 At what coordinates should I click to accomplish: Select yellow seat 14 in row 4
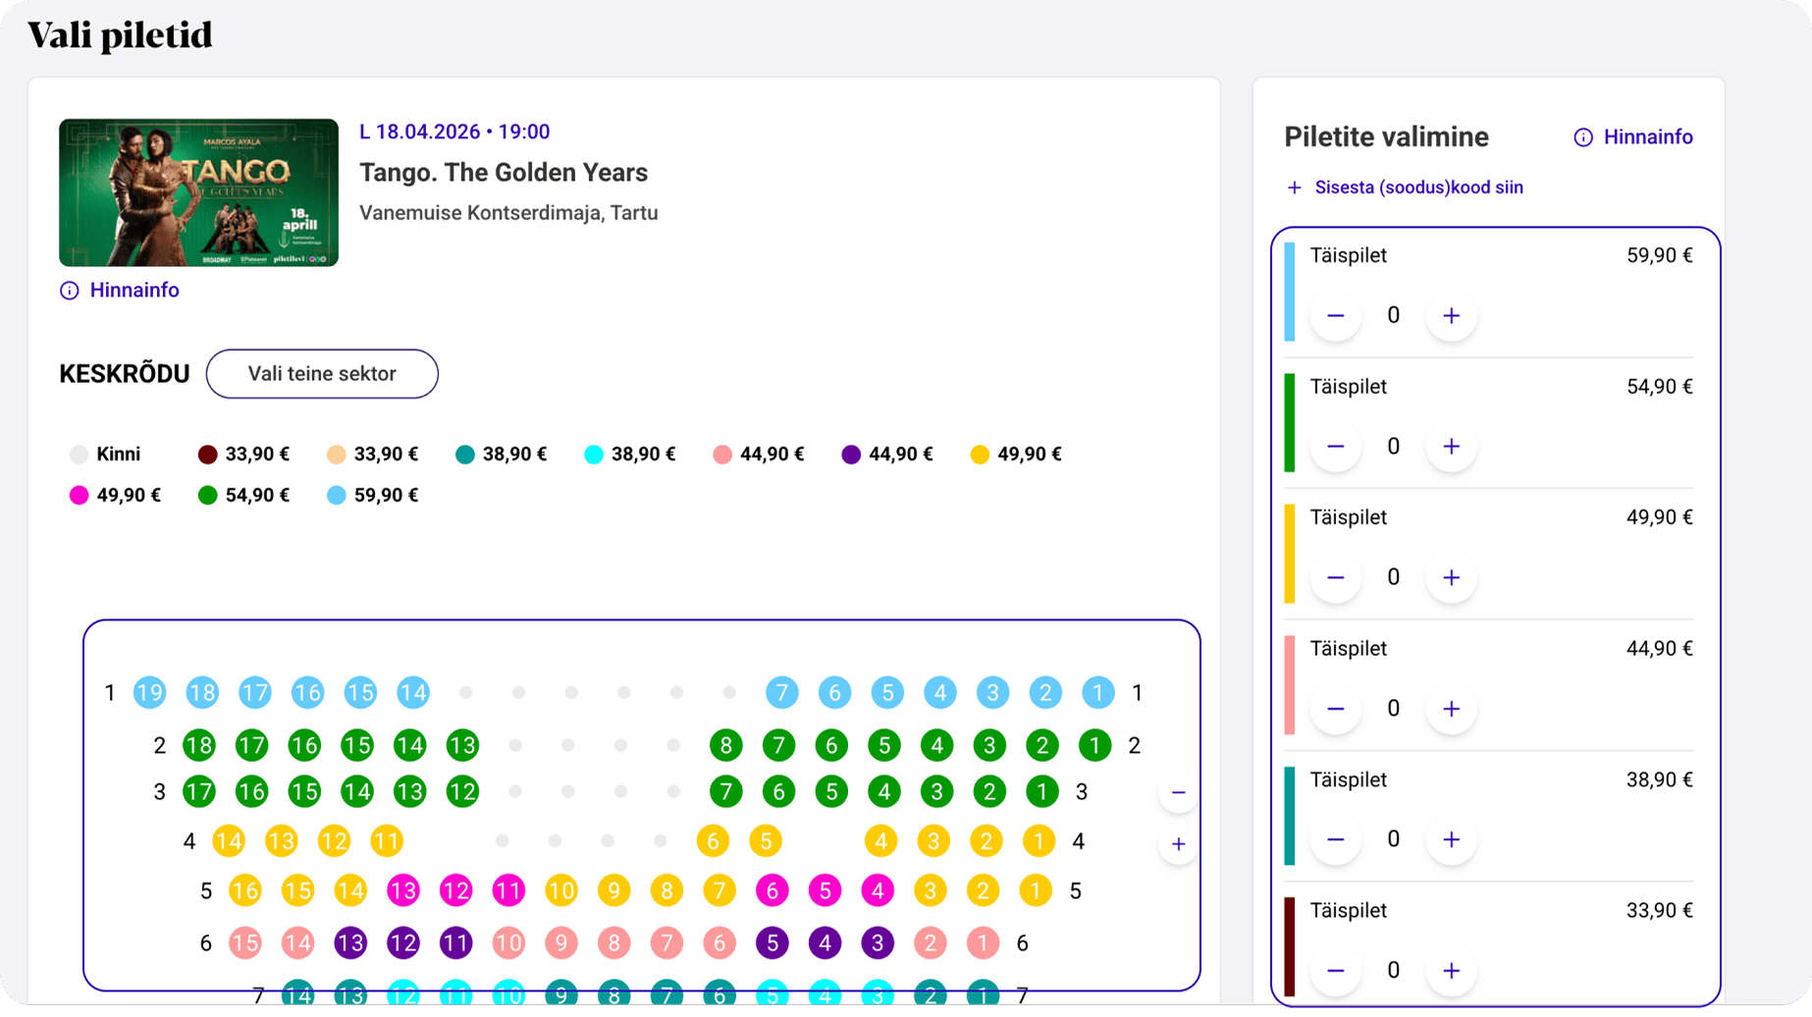click(229, 841)
